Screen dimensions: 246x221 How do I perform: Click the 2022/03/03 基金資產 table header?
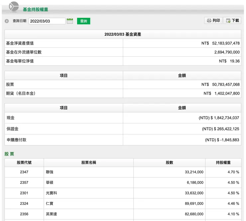[x=123, y=34]
